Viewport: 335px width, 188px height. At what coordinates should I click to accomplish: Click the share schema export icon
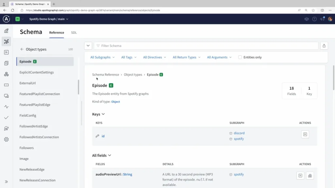coord(324,46)
